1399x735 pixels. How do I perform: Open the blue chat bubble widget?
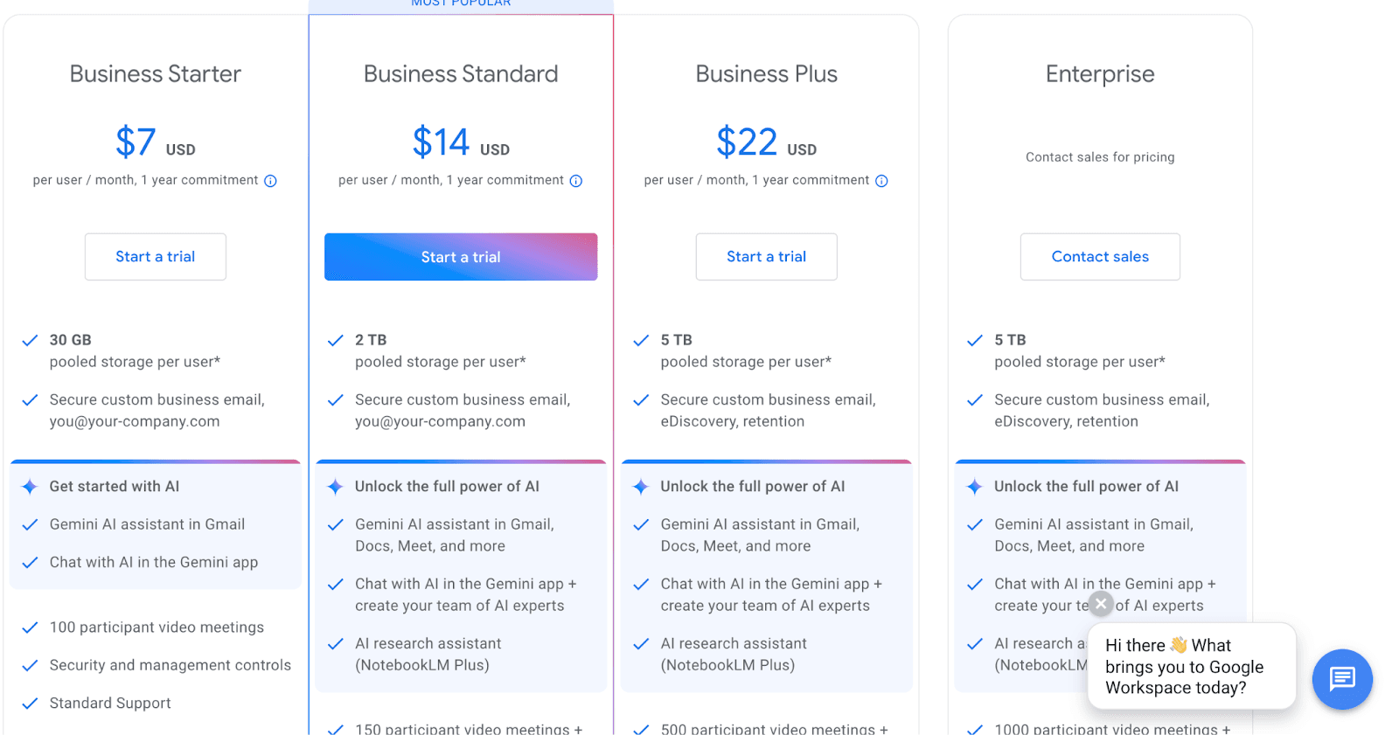click(x=1342, y=679)
